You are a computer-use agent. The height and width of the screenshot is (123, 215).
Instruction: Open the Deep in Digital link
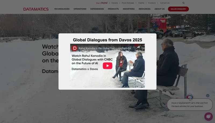click(x=102, y=3)
